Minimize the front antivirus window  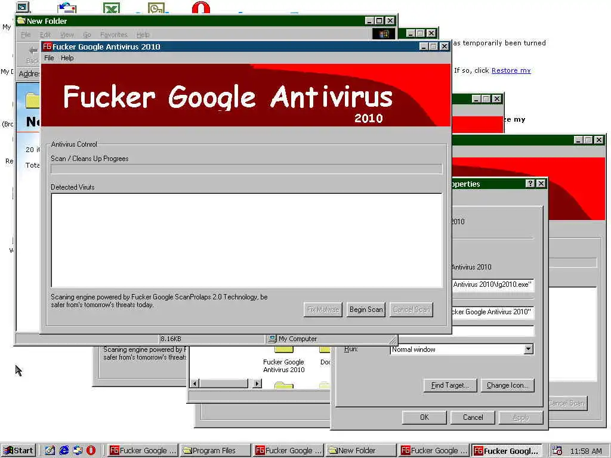424,47
